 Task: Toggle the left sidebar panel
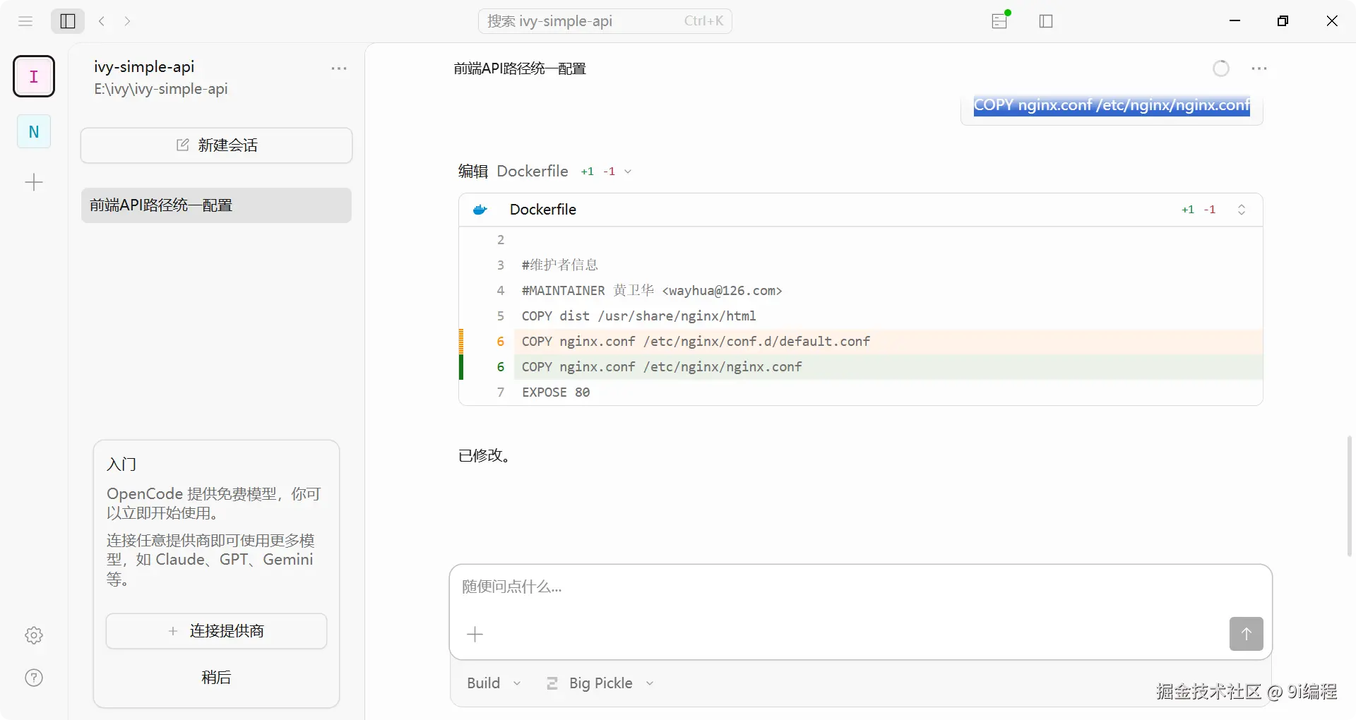pos(68,21)
